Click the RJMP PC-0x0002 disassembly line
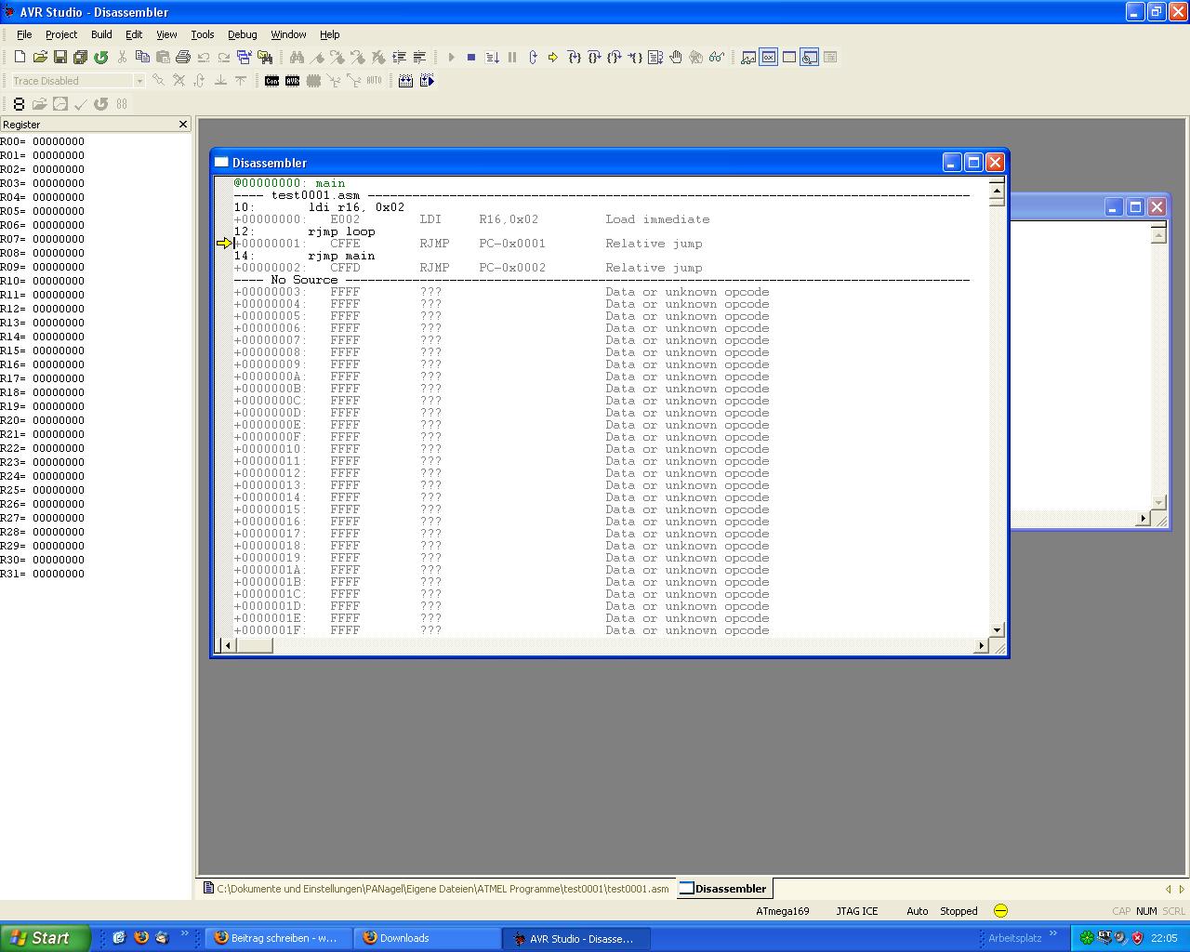Screen dimensions: 1190x952 coord(468,268)
